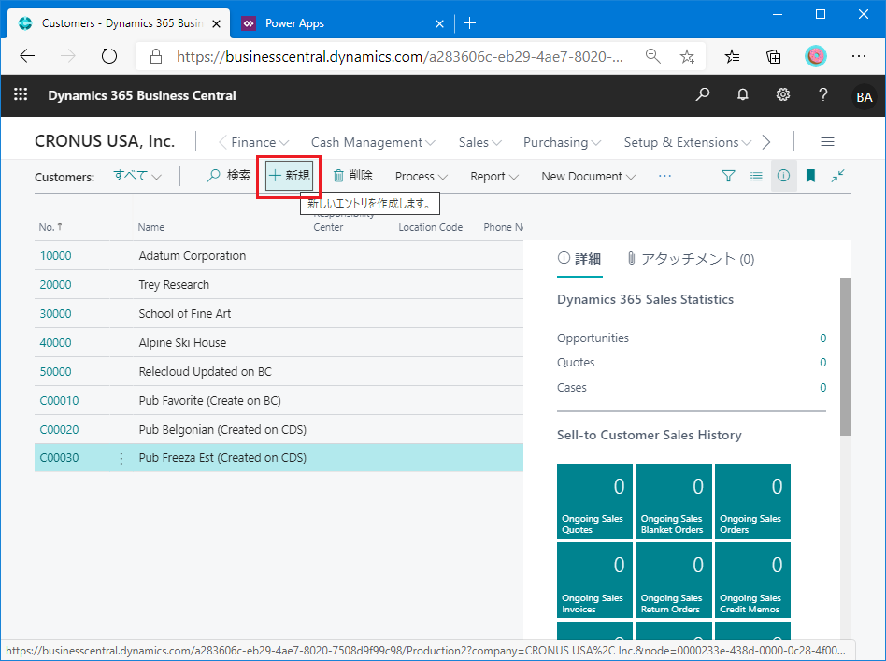Open the notifications bell
This screenshot has height=661, width=886.
click(742, 94)
